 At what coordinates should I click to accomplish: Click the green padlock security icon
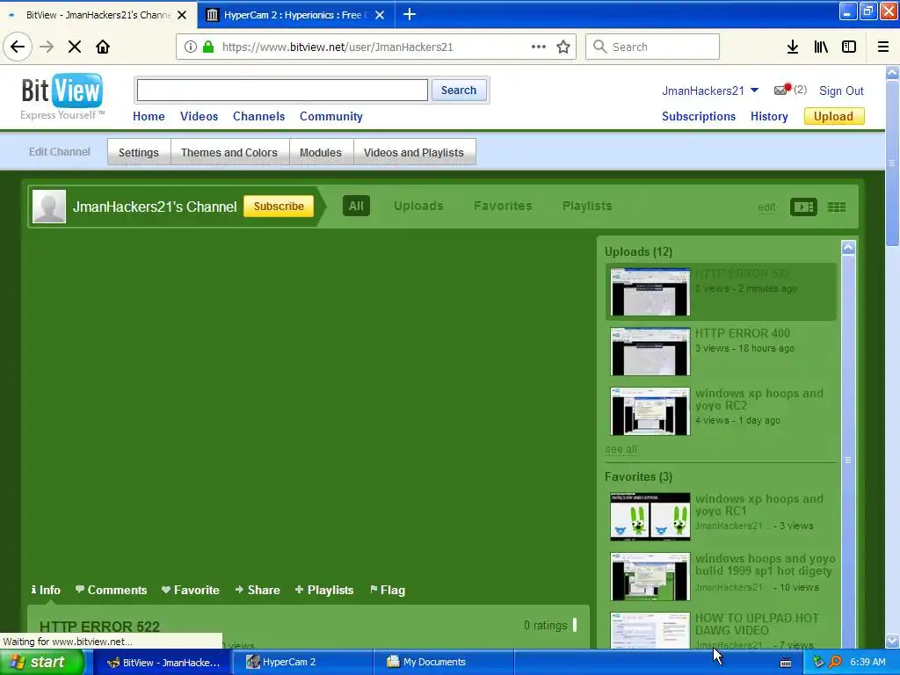tap(209, 47)
